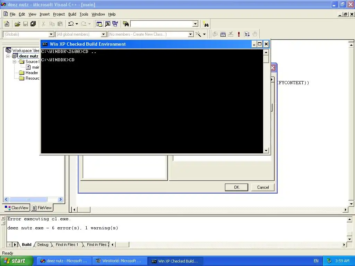Screen dimensions: 355x266
Task: Click the Copy icon in toolbar
Action: (x=52, y=24)
